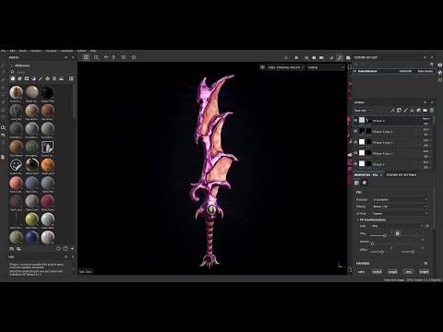Add a folder in Layers toolbar

425,111
